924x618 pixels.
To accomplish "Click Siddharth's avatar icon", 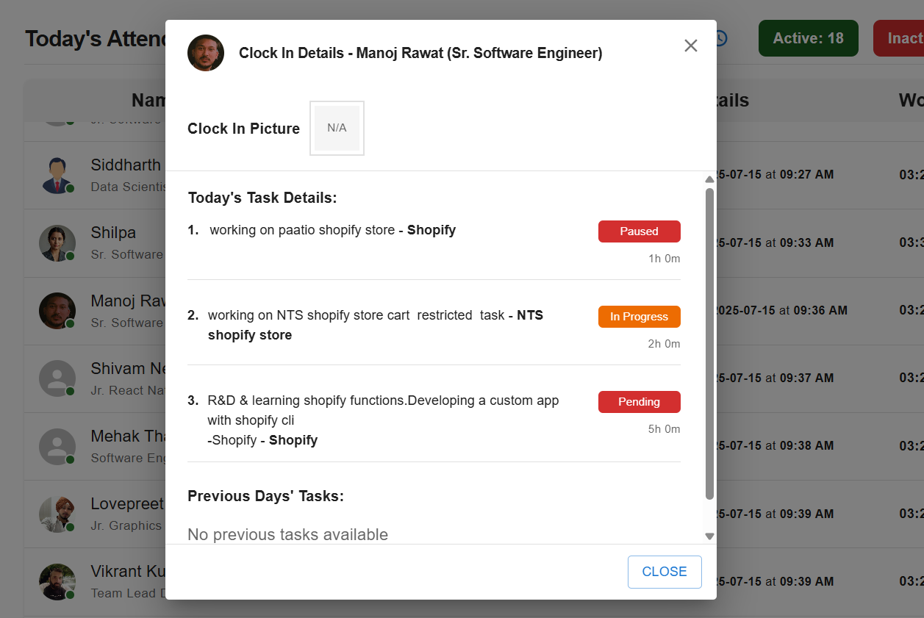I will click(57, 176).
